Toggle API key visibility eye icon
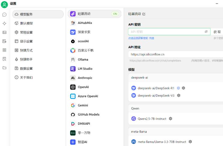Viewport: 223px width, 146px height. 206,31
